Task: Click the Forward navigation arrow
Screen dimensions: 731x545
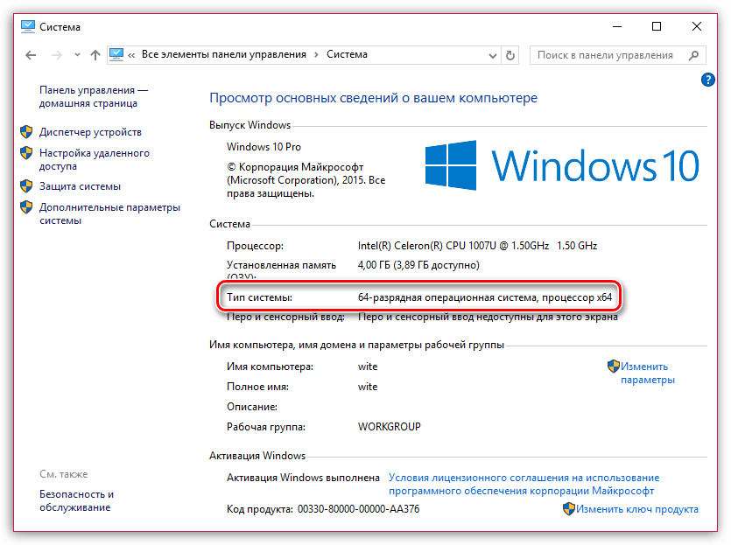Action: coord(56,55)
